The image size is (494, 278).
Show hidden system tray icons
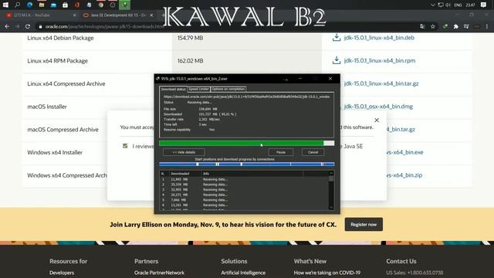point(432,5)
